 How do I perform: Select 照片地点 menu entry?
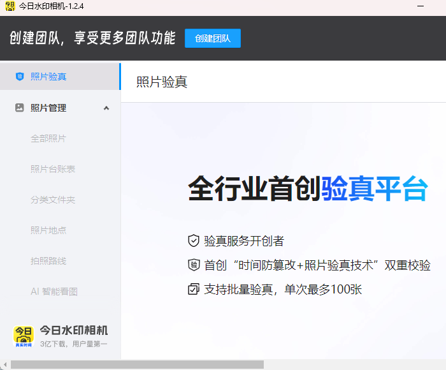click(x=48, y=230)
